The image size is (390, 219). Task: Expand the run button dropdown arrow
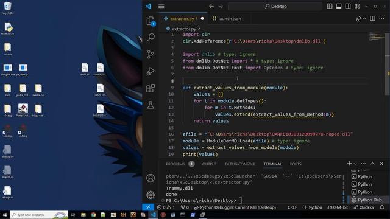[x=364, y=19]
